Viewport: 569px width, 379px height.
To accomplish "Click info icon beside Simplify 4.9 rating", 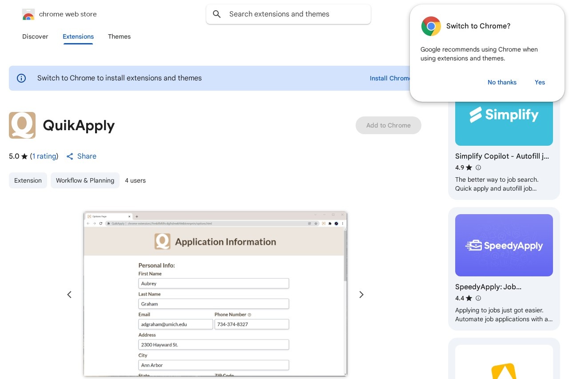I will click(478, 168).
